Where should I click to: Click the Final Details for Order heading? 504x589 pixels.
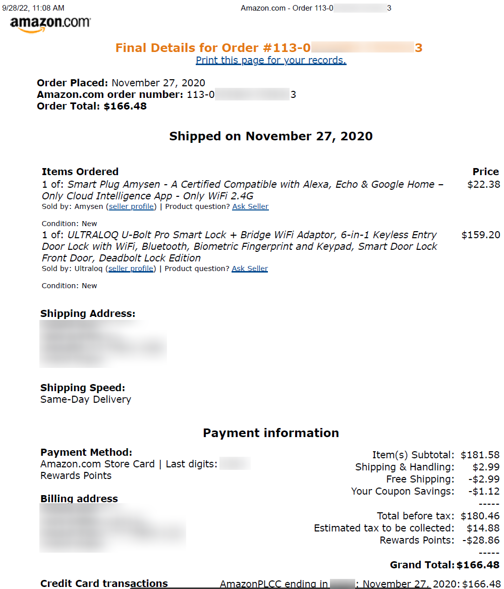[x=269, y=48]
